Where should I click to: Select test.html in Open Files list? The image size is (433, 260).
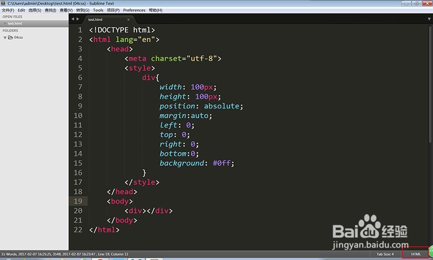click(x=34, y=23)
